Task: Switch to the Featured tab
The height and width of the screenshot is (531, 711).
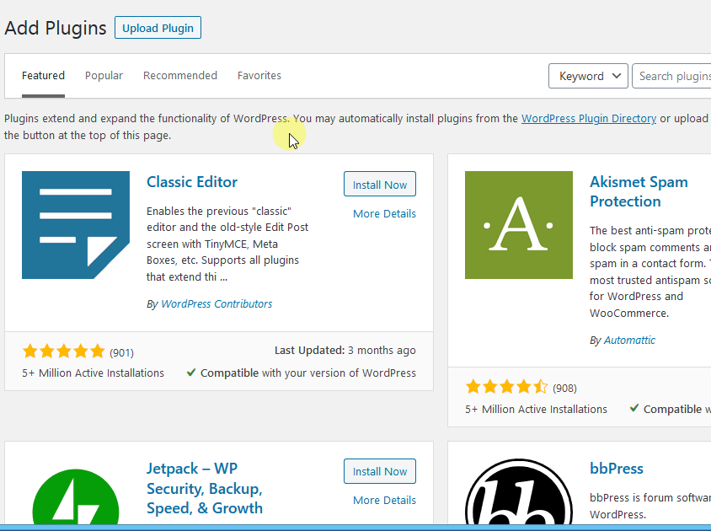Action: pyautogui.click(x=43, y=76)
